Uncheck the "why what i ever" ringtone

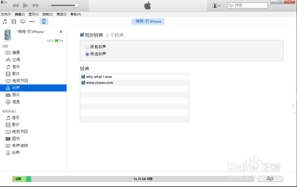click(83, 77)
